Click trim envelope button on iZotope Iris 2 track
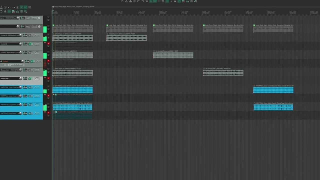The height and width of the screenshot is (180, 320). click(37, 78)
